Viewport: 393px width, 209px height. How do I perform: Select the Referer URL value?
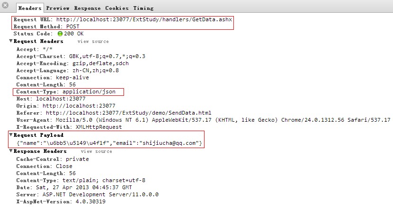tap(128, 113)
